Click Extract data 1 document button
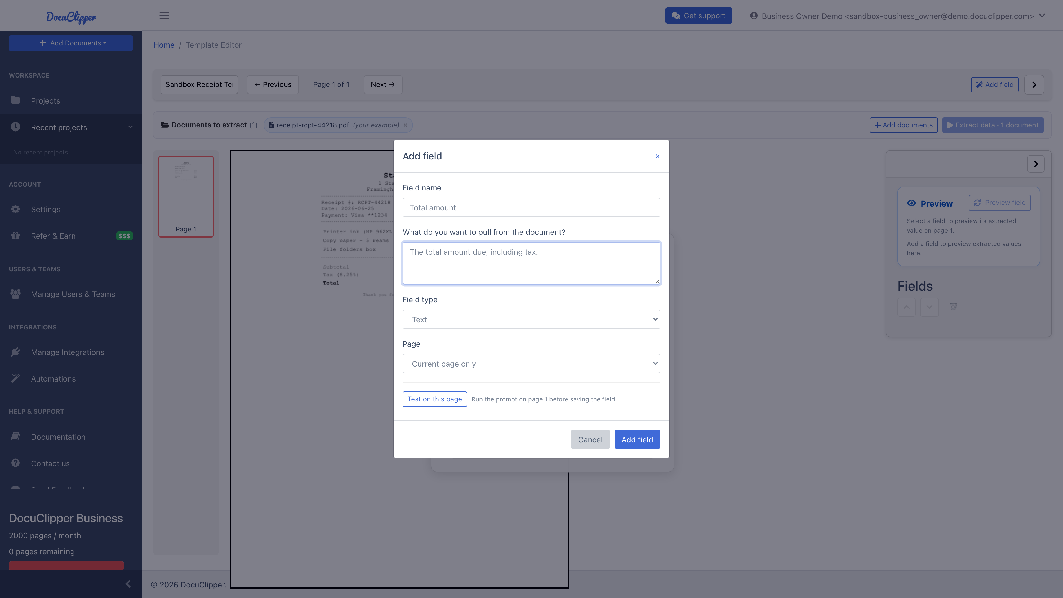The height and width of the screenshot is (598, 1063). [992, 125]
